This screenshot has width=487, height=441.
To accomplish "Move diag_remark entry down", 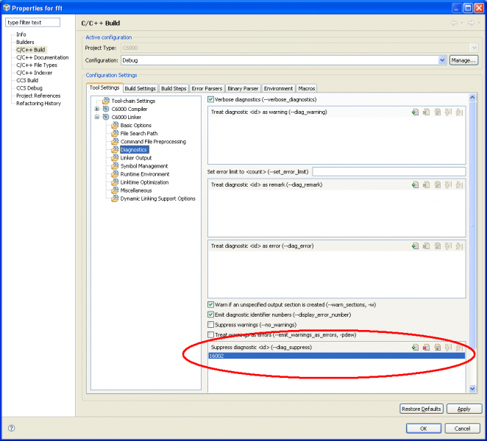I will point(459,184).
